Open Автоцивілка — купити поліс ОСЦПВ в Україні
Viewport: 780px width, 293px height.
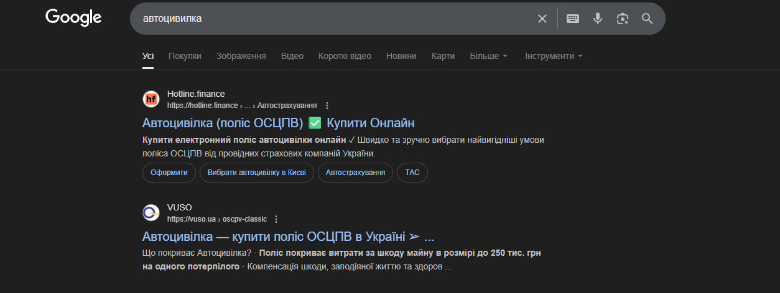click(288, 237)
